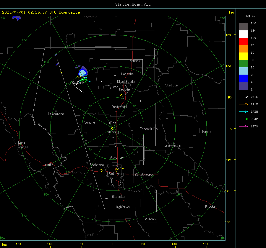Click the 22JP legend label text
The height and width of the screenshot is (248, 266).
pyautogui.click(x=254, y=119)
